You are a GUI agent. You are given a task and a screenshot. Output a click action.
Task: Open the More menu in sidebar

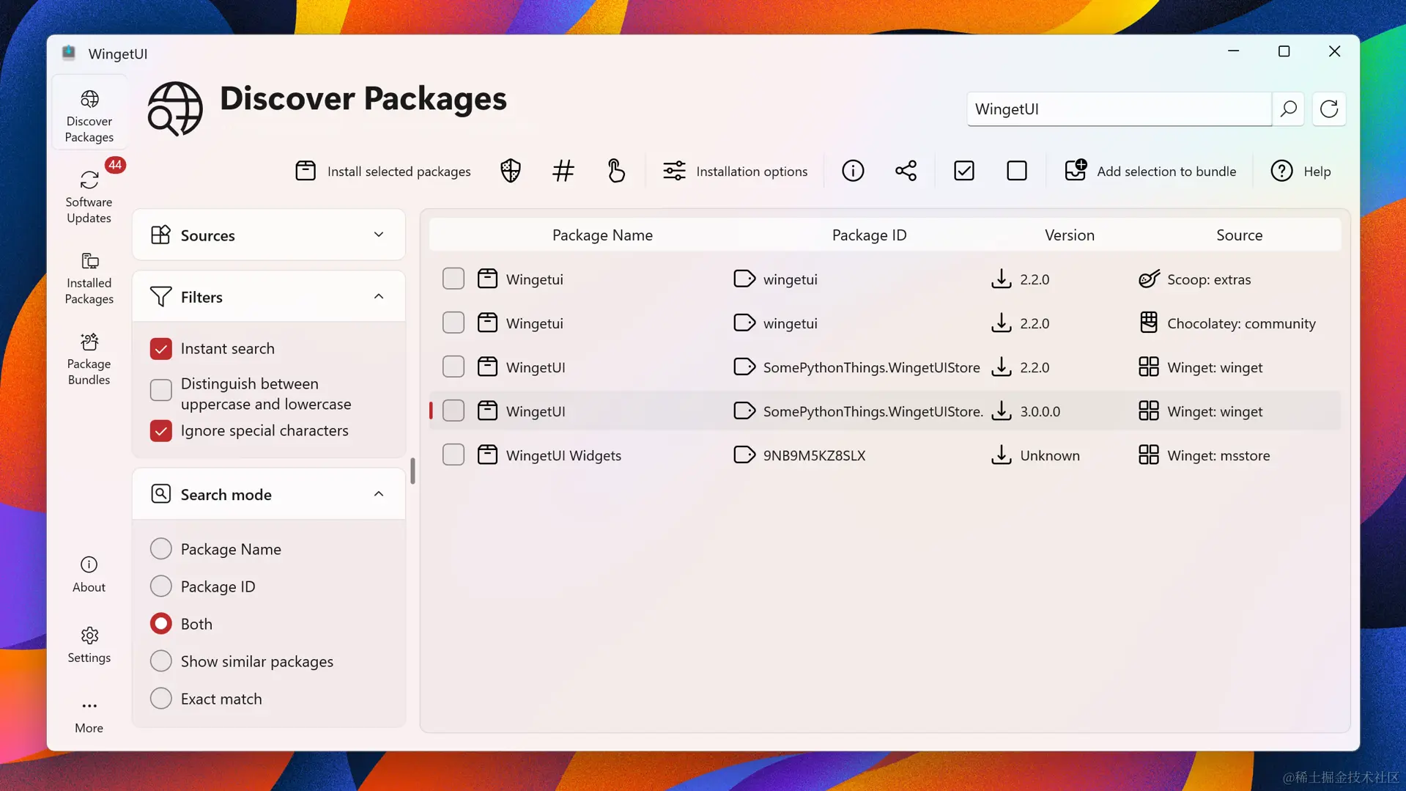89,715
